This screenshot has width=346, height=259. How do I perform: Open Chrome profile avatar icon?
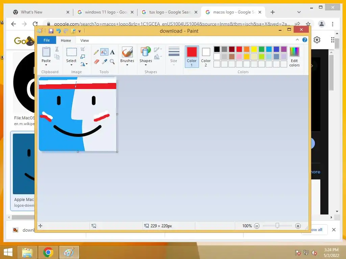(322, 24)
